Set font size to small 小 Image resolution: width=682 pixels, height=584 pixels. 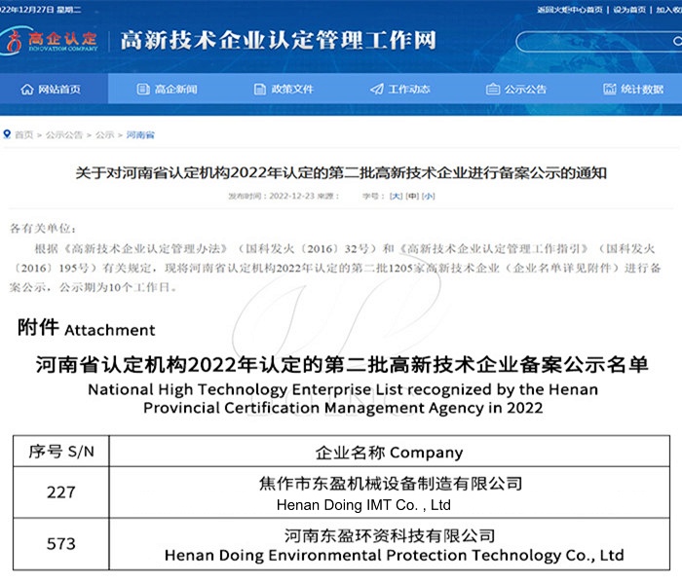[429, 196]
